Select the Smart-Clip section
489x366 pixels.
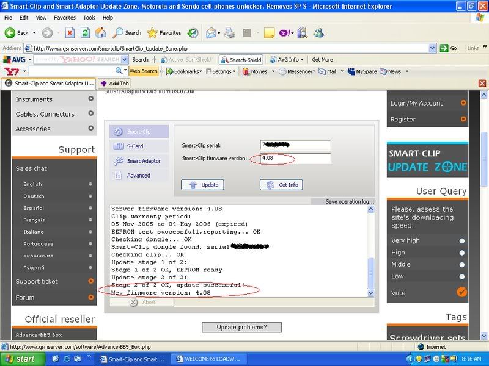139,132
